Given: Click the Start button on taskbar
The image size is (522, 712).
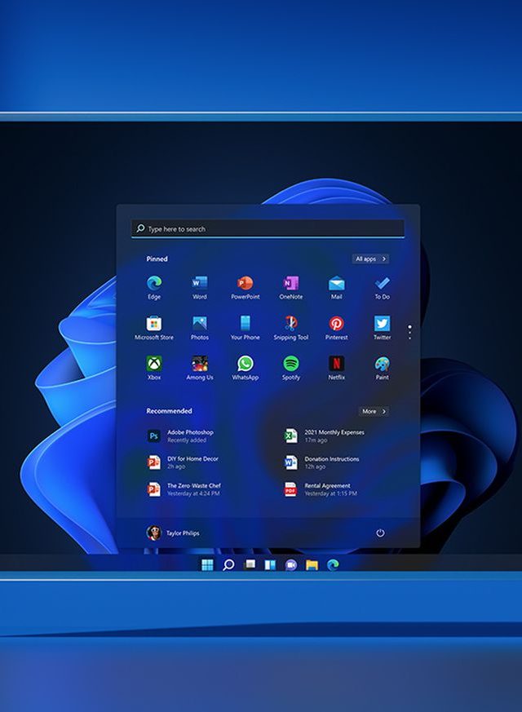Looking at the screenshot, I should pos(207,564).
